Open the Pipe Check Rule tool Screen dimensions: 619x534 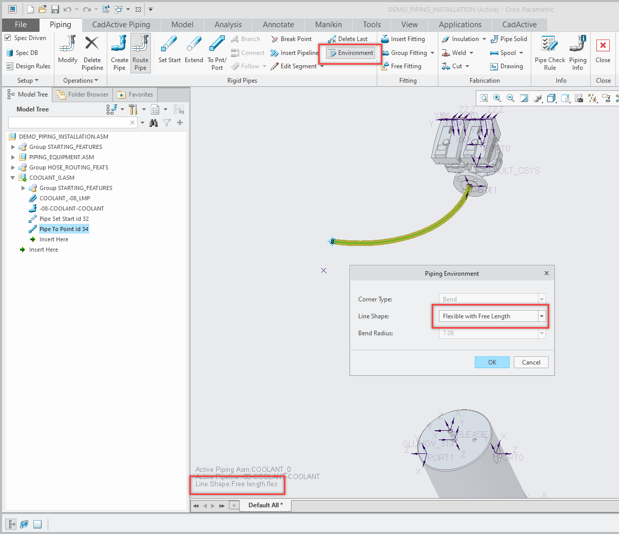(550, 53)
